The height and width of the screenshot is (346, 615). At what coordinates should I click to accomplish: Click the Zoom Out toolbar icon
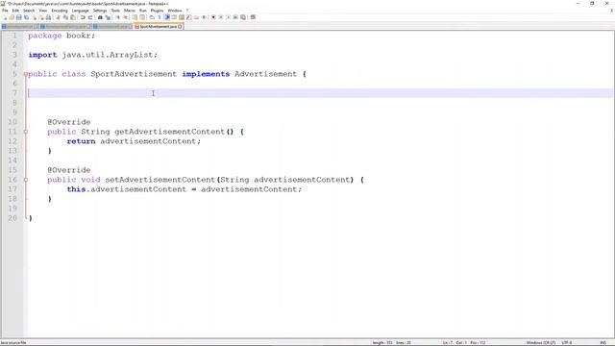[126, 17]
